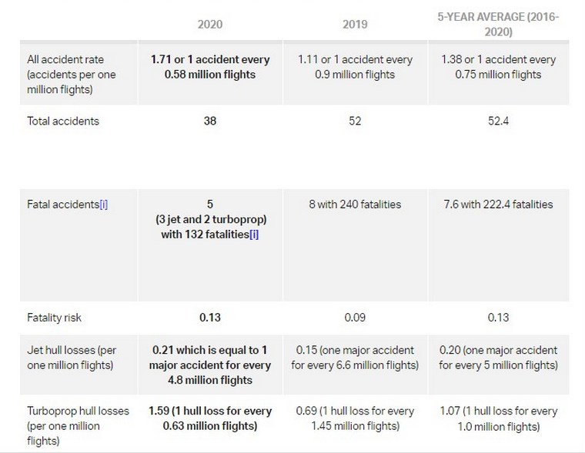
Task: Click the Fatality risk row label
Action: point(54,318)
